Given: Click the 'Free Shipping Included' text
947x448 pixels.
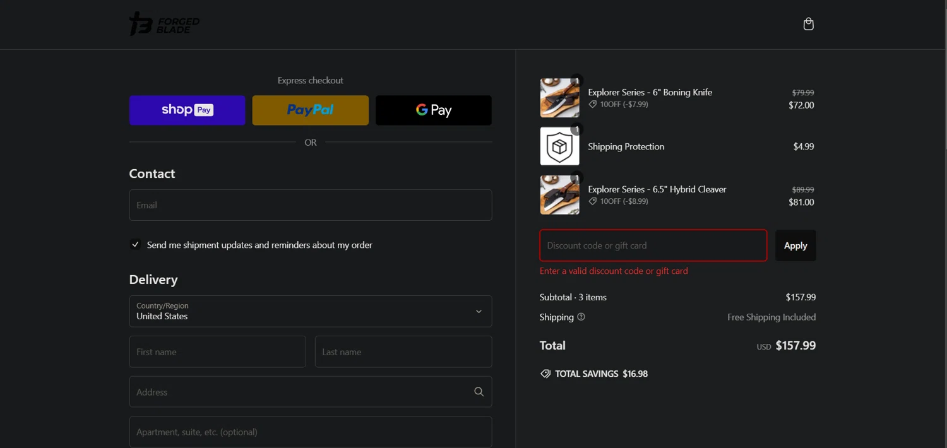Looking at the screenshot, I should pyautogui.click(x=771, y=317).
